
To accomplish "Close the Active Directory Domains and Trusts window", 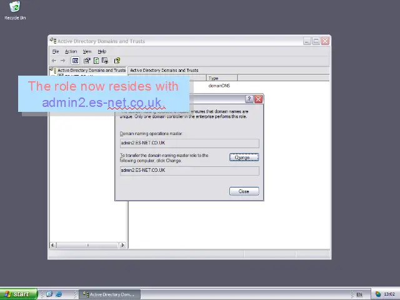I will [325, 41].
